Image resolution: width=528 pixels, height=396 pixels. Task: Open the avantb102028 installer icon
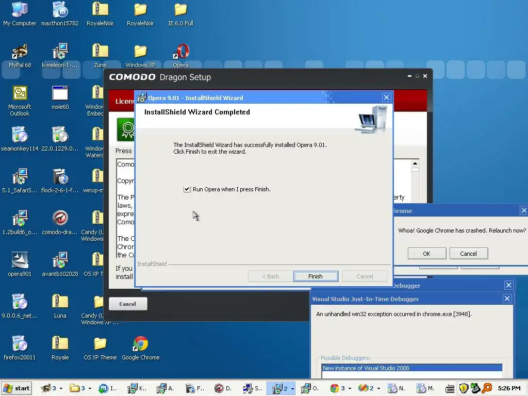point(60,264)
